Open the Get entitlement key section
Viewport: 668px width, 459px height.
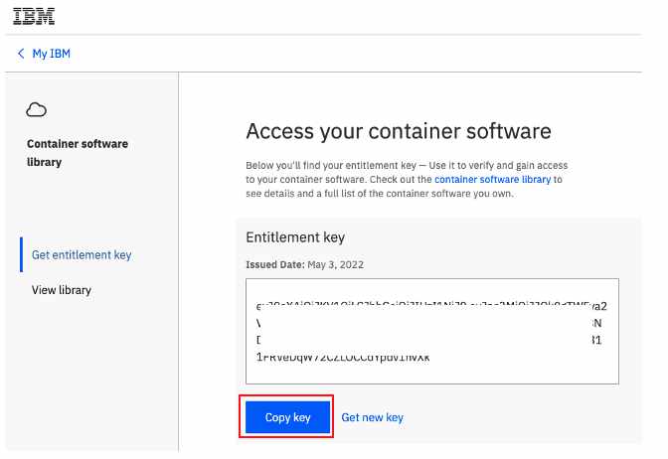82,255
